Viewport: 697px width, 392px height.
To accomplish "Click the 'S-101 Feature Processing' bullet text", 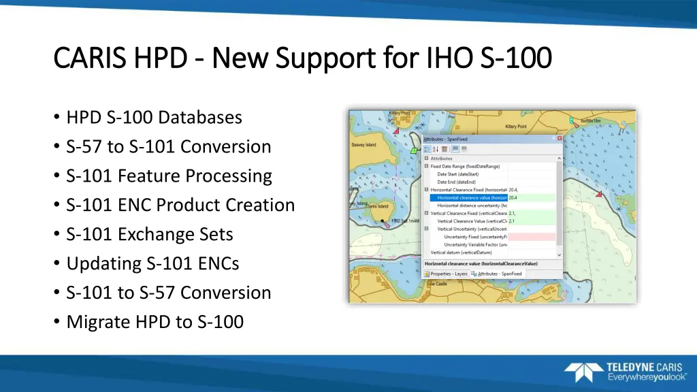I will pos(169,176).
